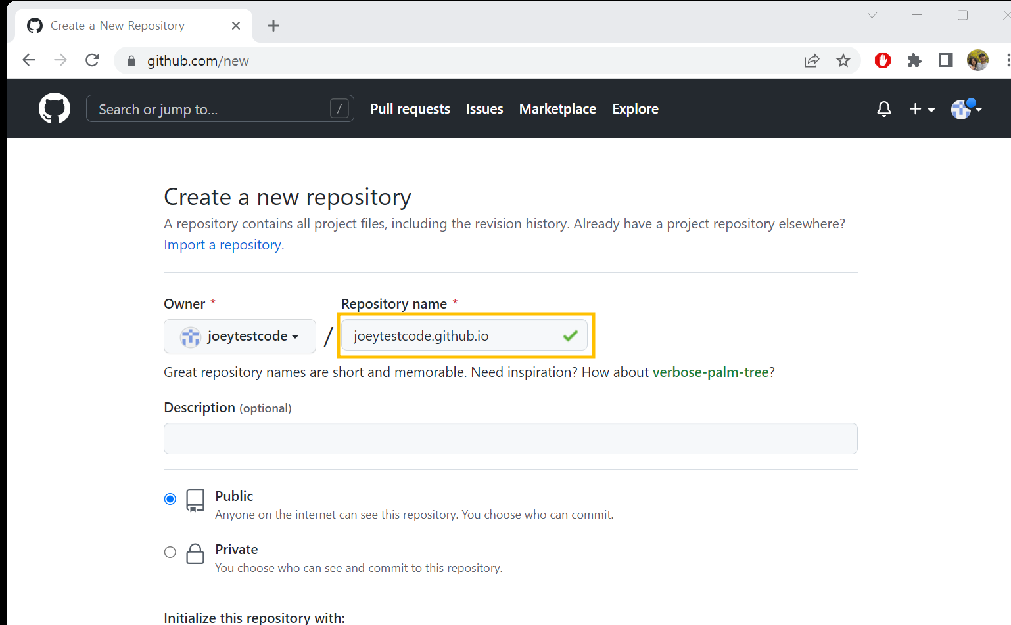Go to Marketplace
1011x625 pixels.
[557, 109]
